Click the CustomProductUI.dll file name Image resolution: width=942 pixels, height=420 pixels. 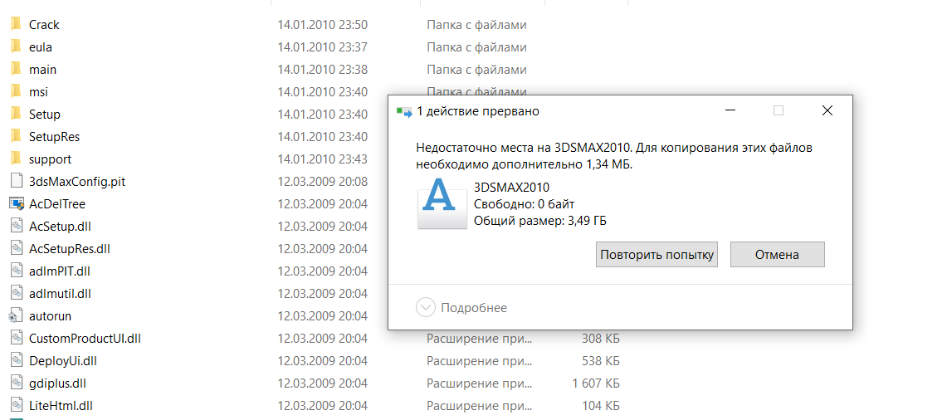click(x=85, y=339)
